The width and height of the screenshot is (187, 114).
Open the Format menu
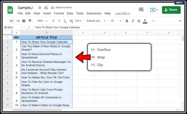(59, 13)
